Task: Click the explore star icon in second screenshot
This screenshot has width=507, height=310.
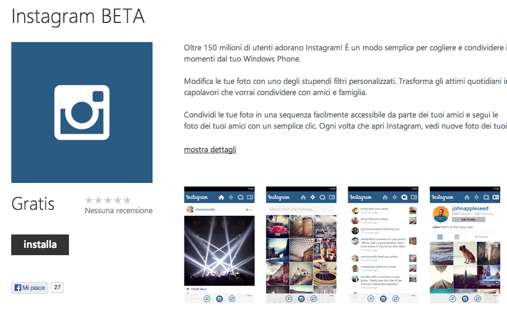Action: pos(313,197)
